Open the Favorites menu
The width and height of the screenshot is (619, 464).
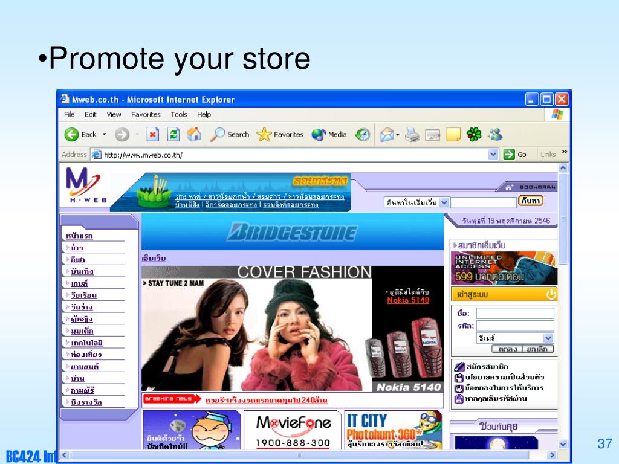pos(146,114)
